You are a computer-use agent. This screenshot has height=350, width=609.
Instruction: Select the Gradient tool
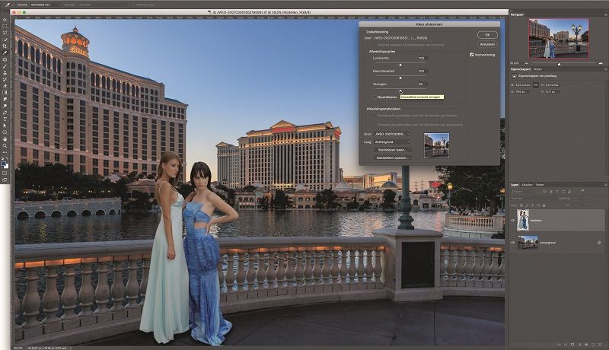(5, 92)
